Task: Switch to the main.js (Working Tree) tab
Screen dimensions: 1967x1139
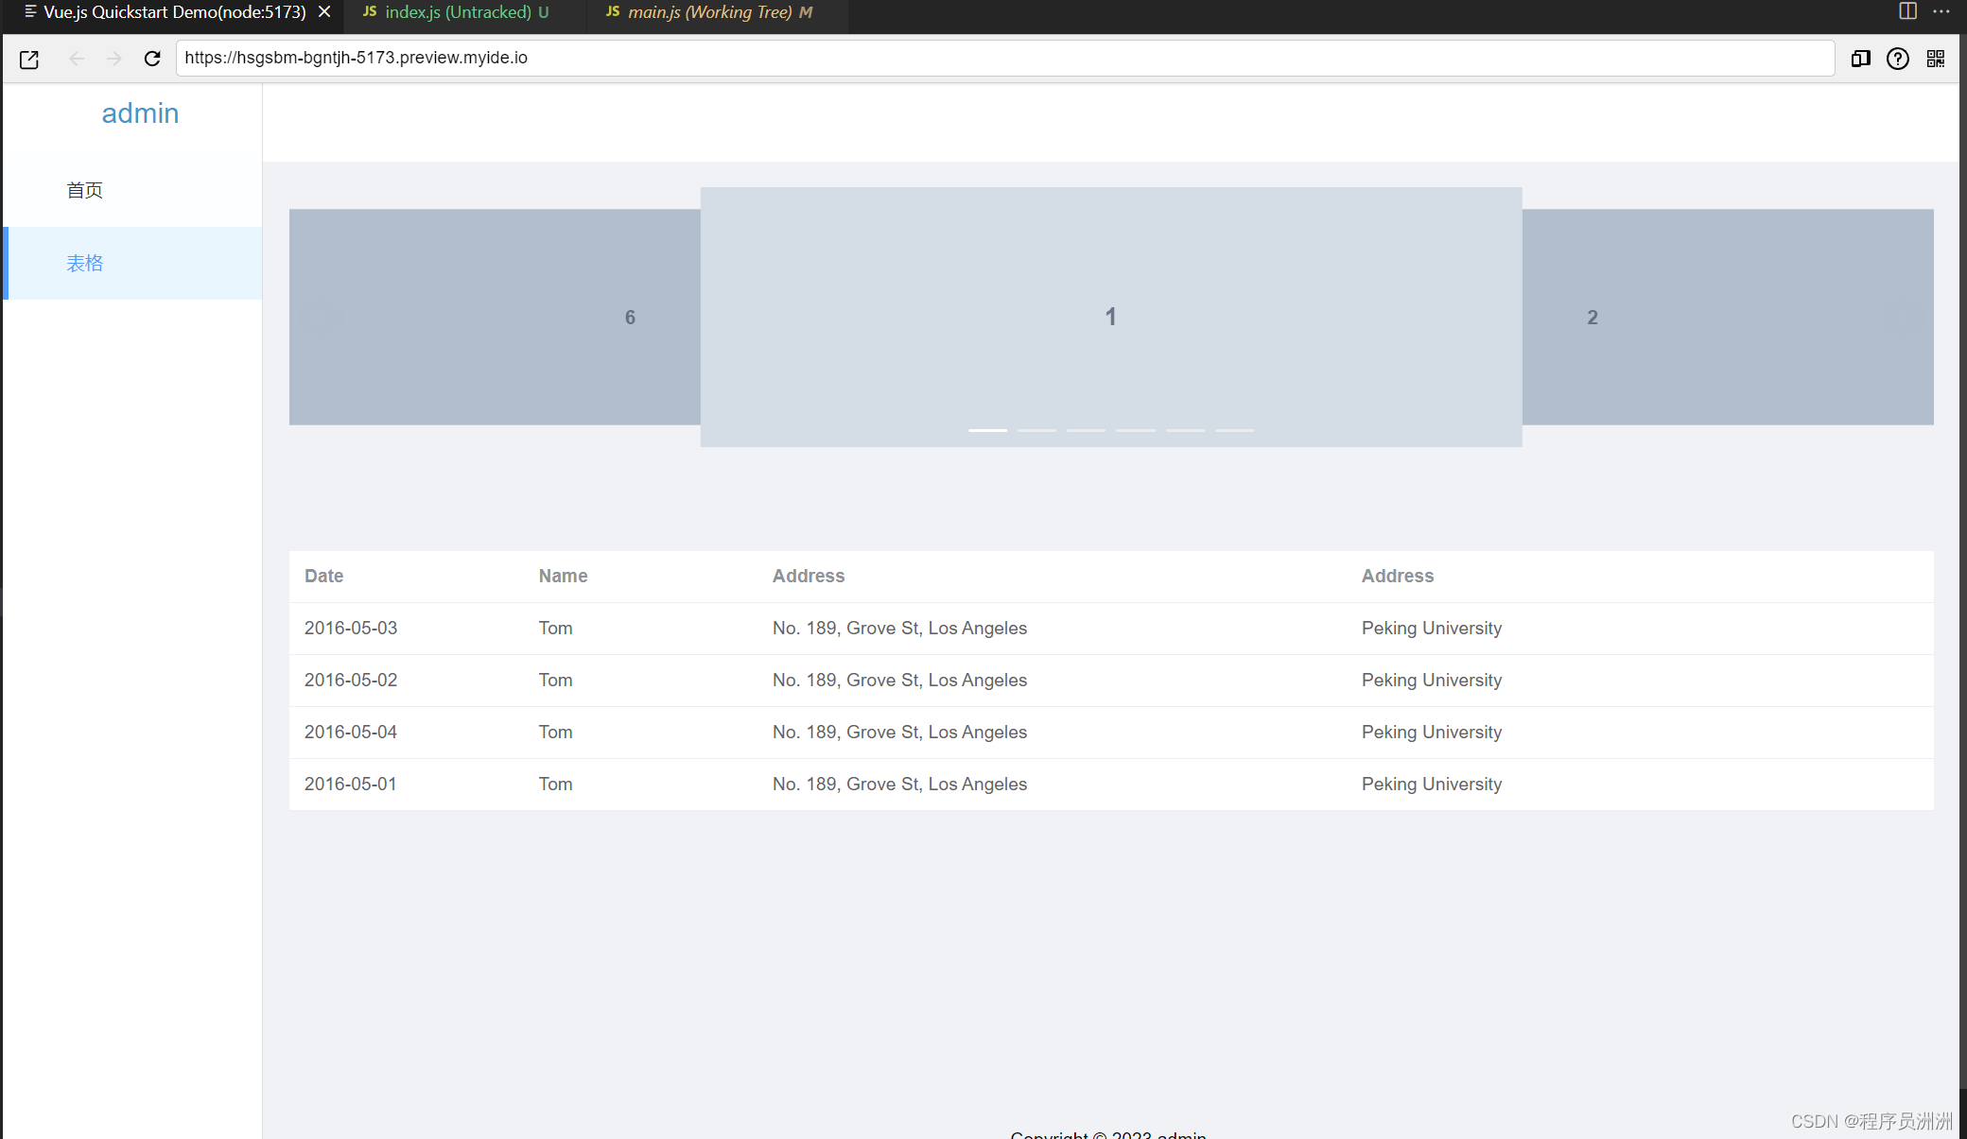Action: 709,12
